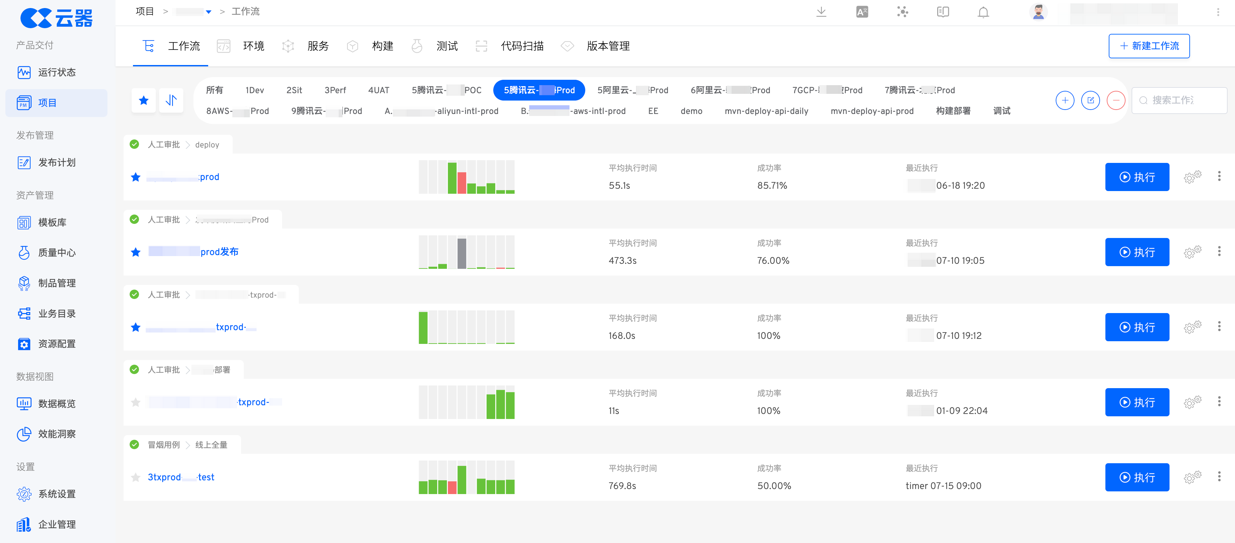The height and width of the screenshot is (543, 1235).
Task: Open the top-right vertical dots menu
Action: tap(1217, 12)
